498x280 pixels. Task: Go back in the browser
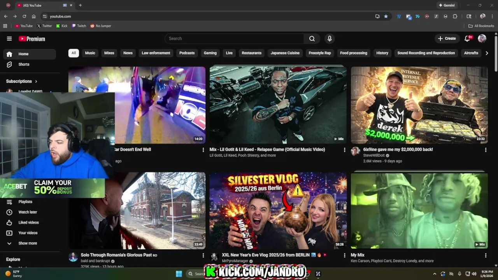[x=5, y=16]
